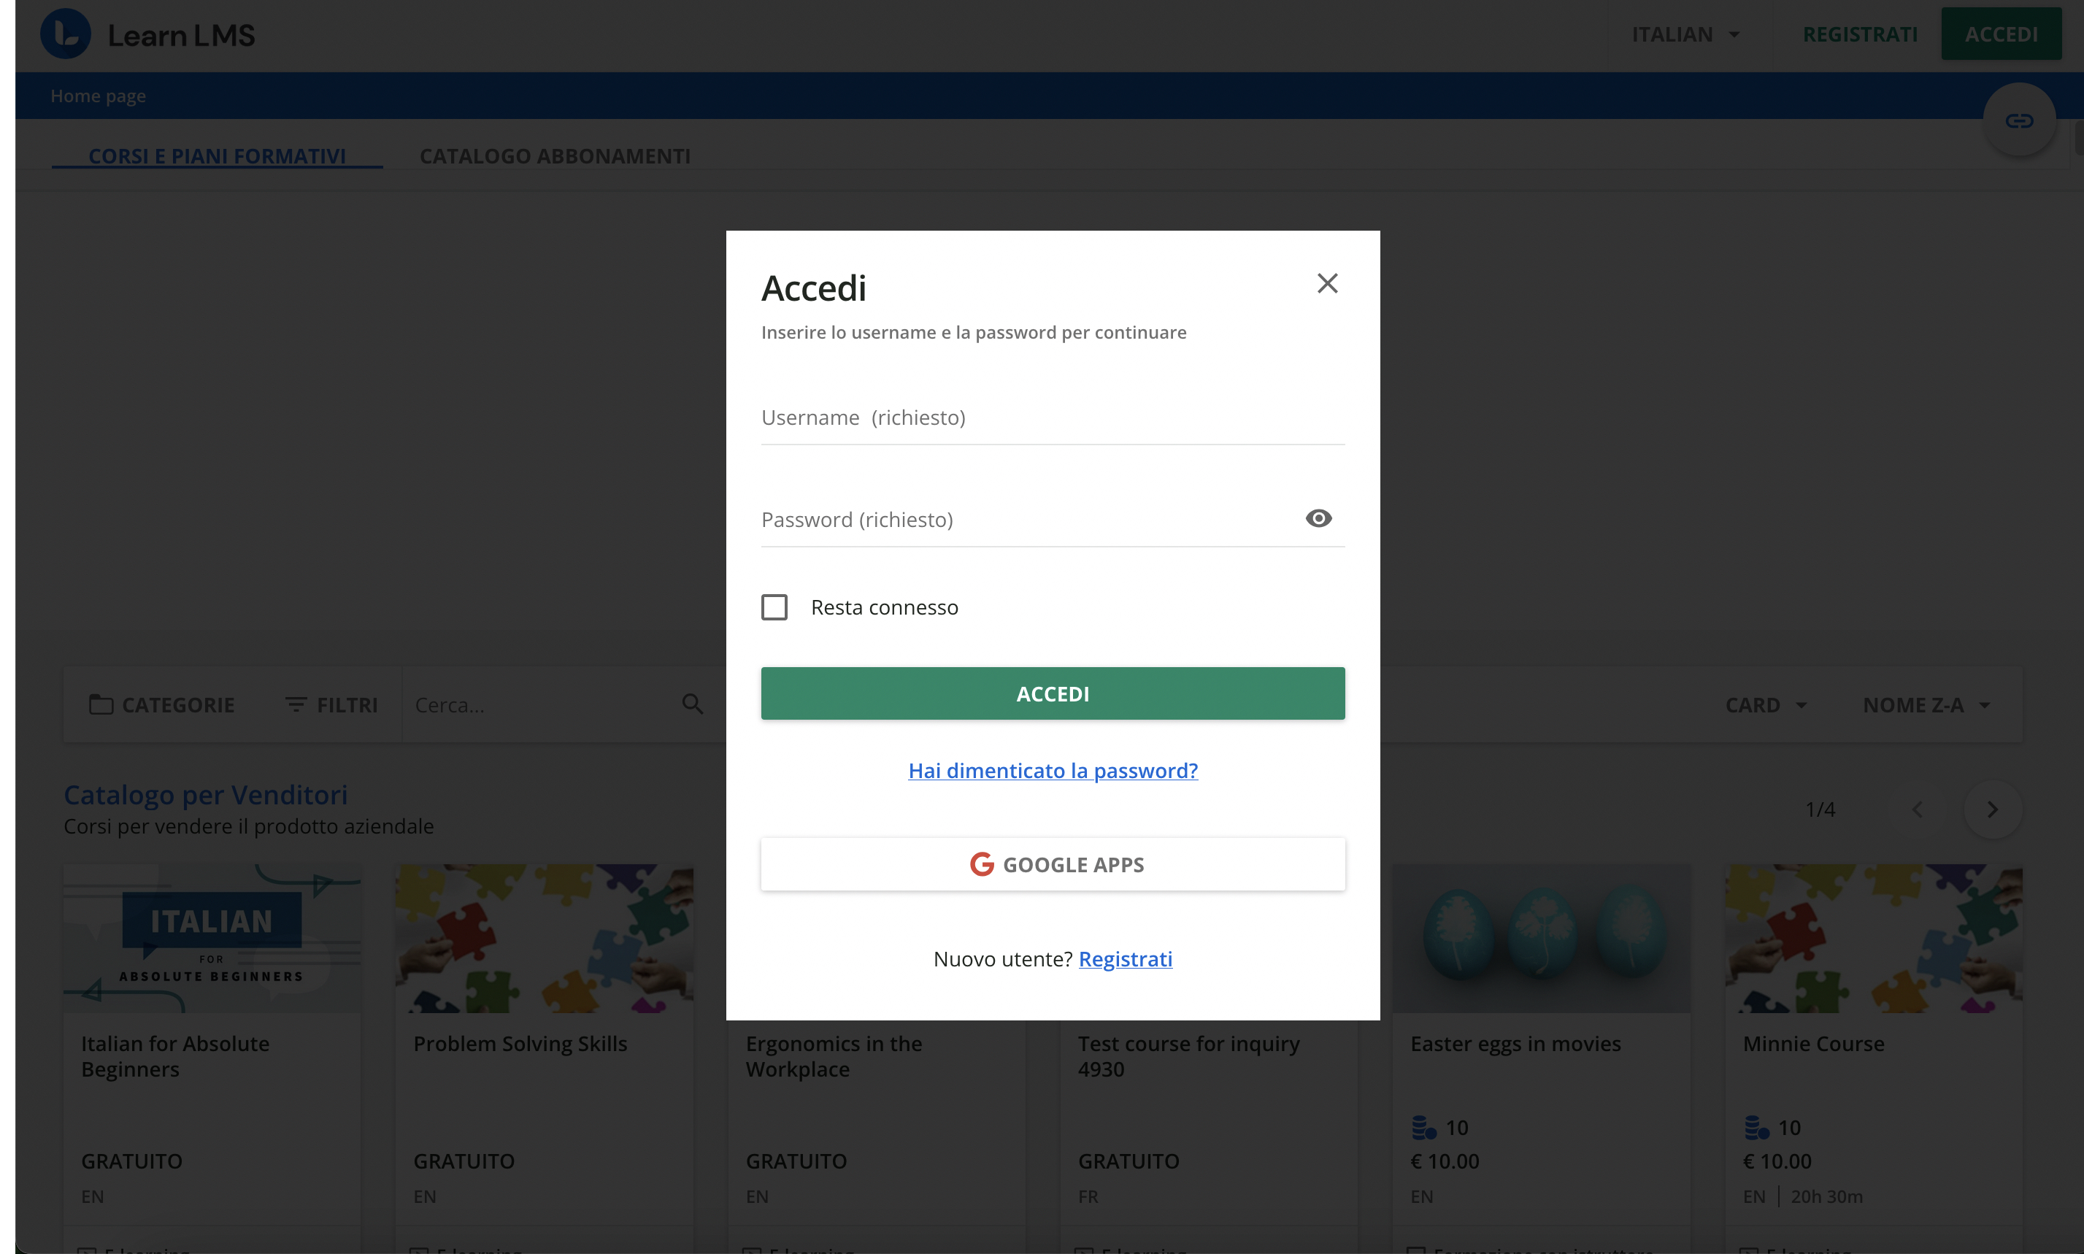Open the Home page breadcrumb
The height and width of the screenshot is (1254, 2084).
point(98,96)
